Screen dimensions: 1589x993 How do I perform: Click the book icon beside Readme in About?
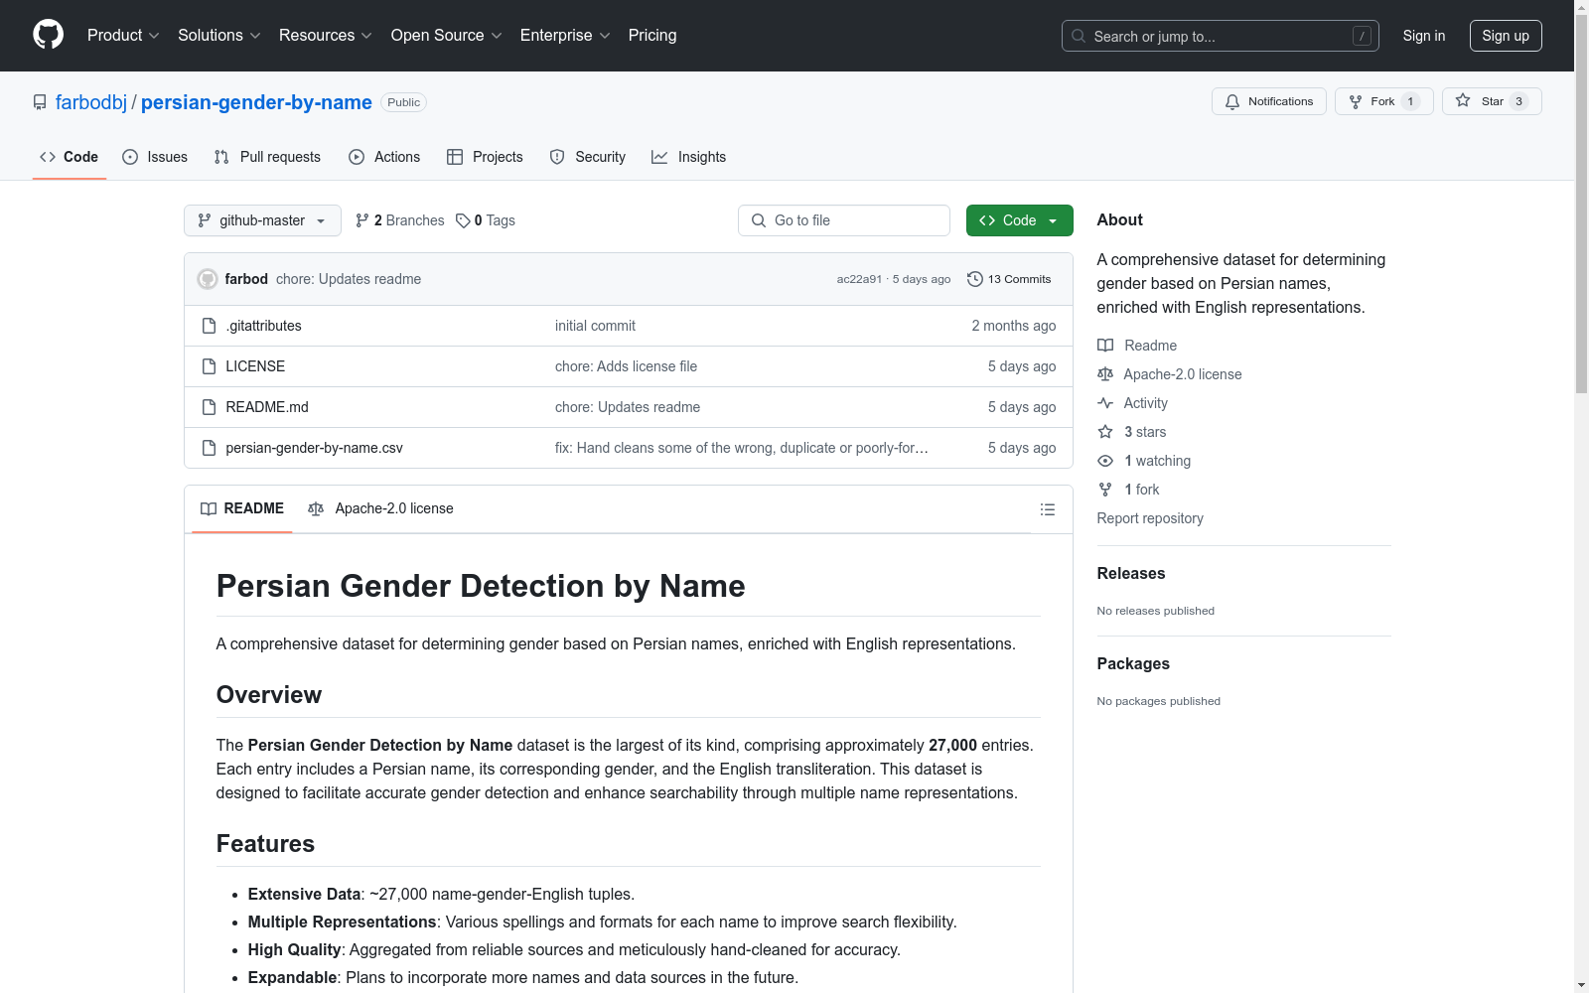point(1105,346)
